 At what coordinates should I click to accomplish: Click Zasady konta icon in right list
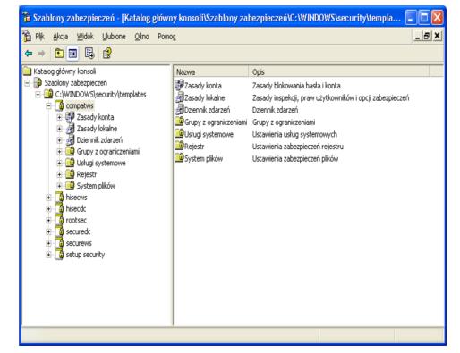tap(179, 85)
